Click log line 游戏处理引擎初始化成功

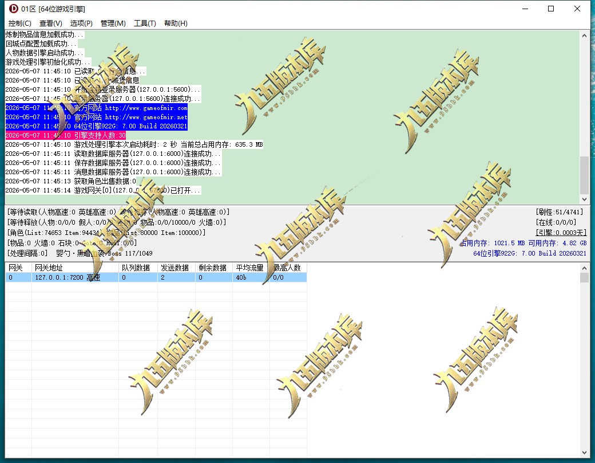tap(48, 62)
